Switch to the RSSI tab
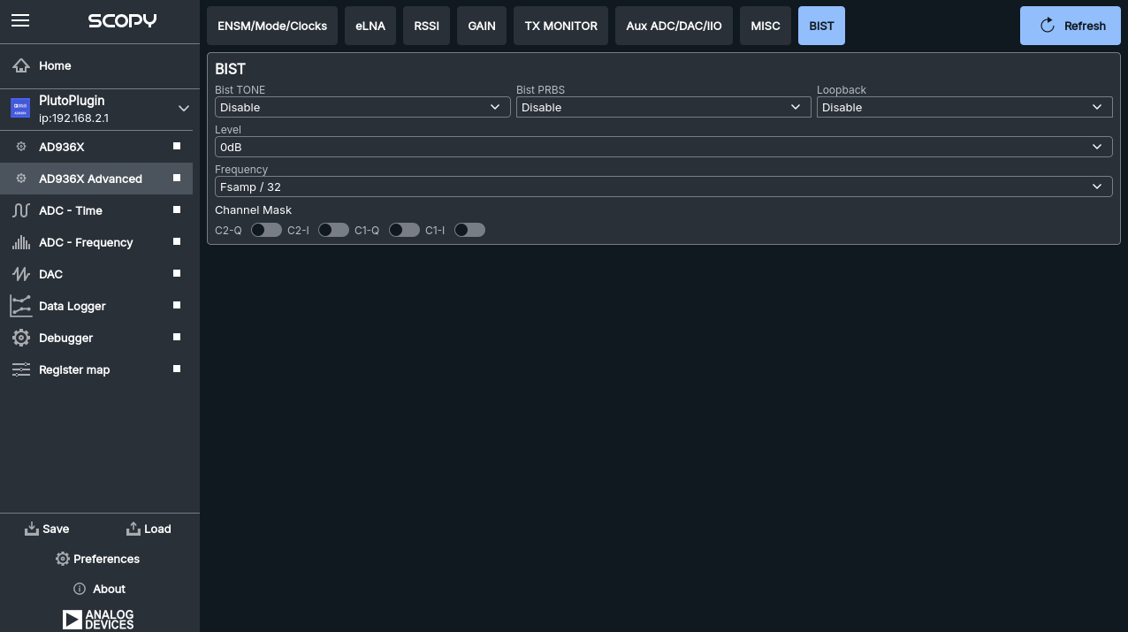 tap(426, 26)
